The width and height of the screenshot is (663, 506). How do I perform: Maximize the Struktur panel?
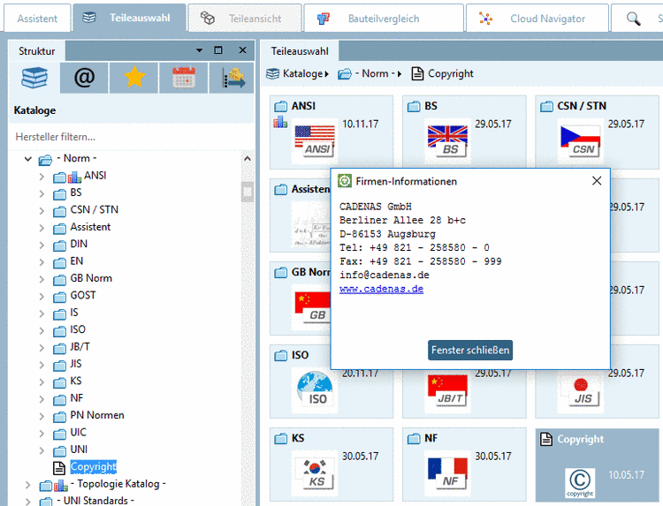218,50
